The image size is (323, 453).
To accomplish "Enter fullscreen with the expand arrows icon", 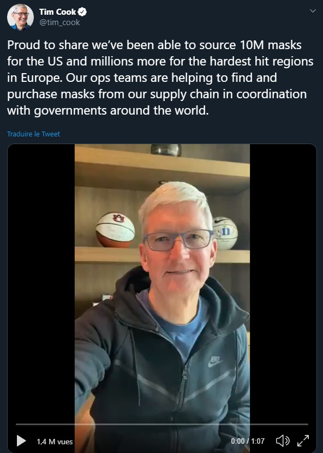I will click(x=303, y=441).
